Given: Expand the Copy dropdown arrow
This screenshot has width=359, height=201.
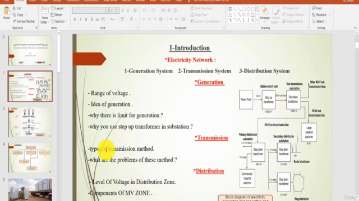Looking at the screenshot, I should coord(26,15).
